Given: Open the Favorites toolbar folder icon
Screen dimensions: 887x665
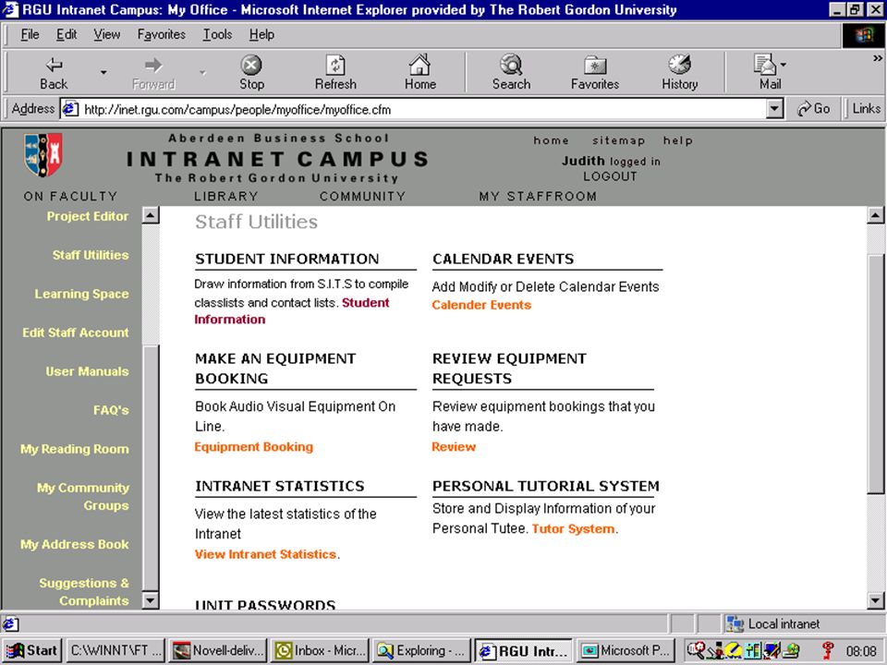Looking at the screenshot, I should point(594,66).
